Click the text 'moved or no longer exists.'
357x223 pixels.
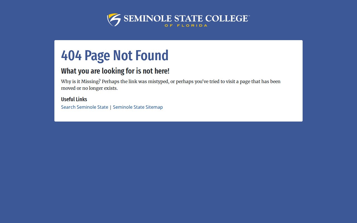tap(89, 88)
